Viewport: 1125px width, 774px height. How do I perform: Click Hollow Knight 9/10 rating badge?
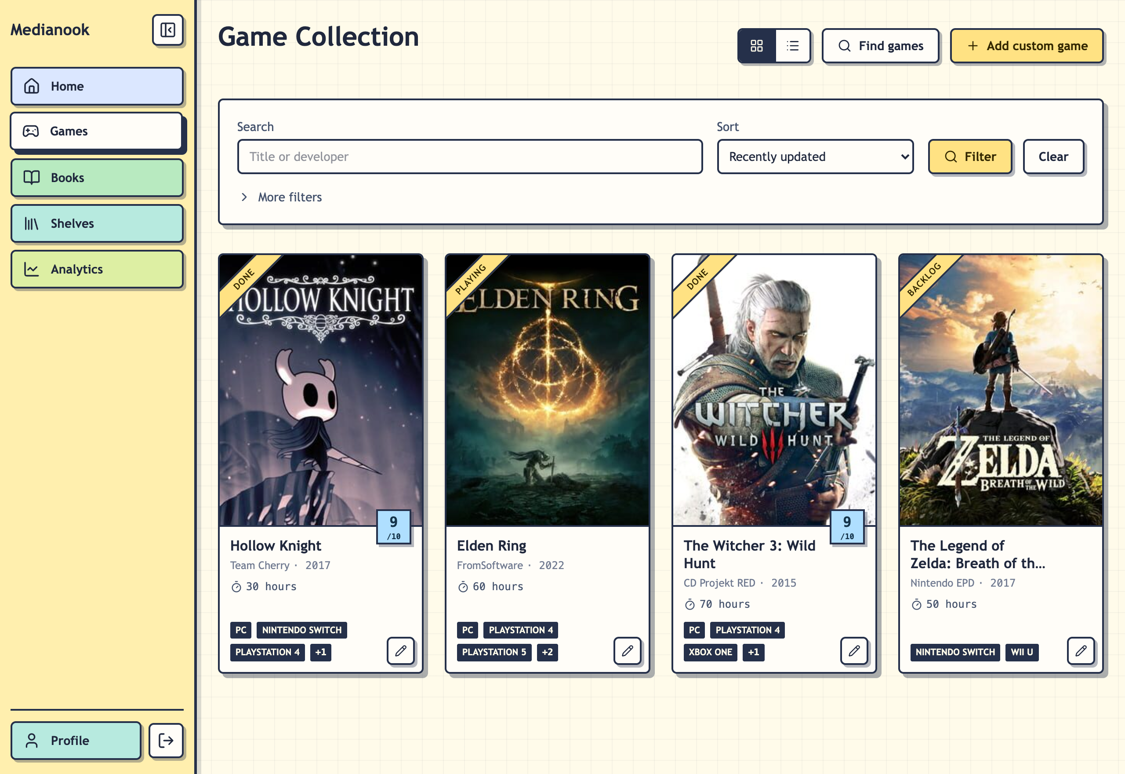[x=393, y=527]
